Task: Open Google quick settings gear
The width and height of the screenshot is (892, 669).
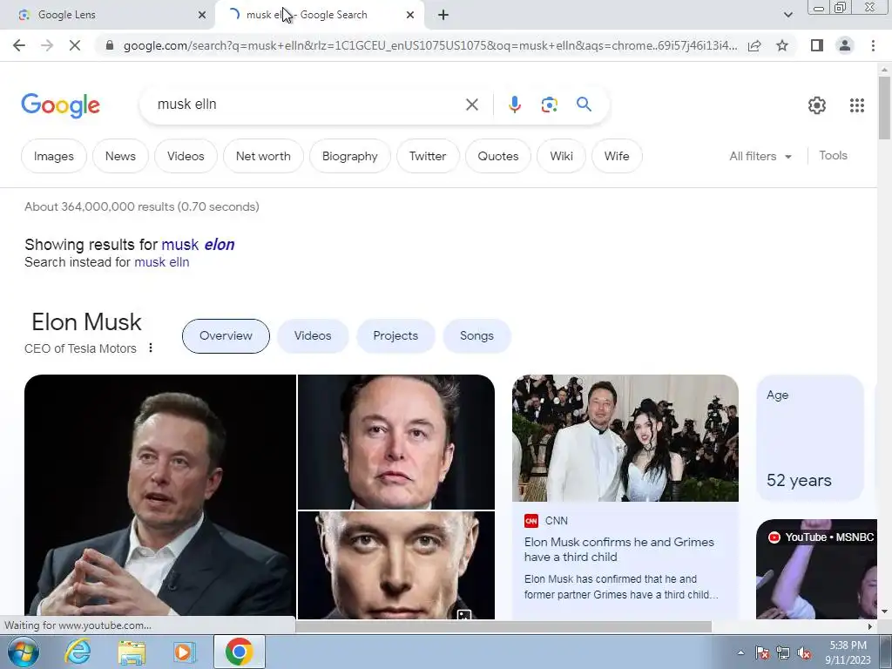Action: coord(817,105)
